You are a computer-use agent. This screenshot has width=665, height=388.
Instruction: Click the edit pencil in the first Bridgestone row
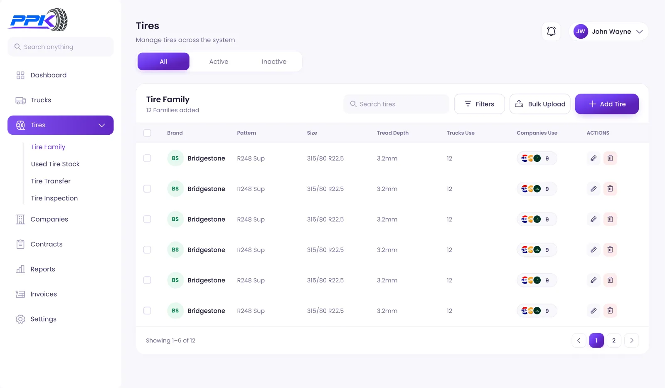coord(594,158)
